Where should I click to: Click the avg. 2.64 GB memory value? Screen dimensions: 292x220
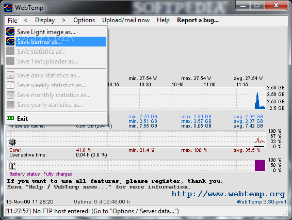click(248, 117)
